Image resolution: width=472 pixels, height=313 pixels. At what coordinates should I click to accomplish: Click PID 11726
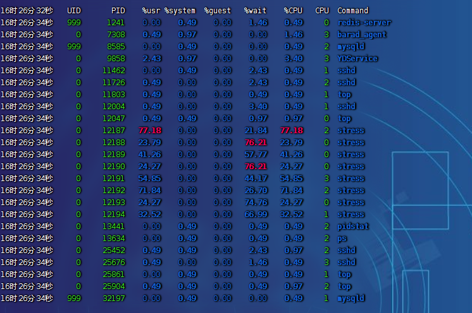click(113, 83)
